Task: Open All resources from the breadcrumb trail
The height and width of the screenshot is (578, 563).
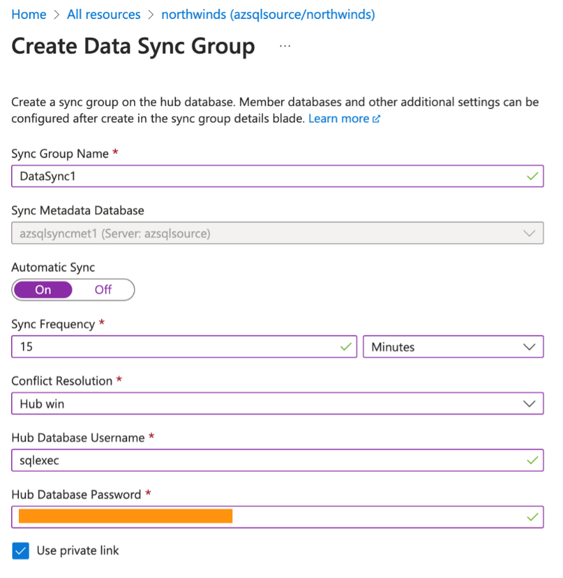Action: 103,14
